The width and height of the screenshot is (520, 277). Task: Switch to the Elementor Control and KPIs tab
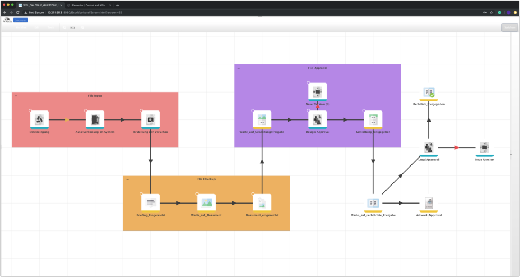(x=87, y=5)
